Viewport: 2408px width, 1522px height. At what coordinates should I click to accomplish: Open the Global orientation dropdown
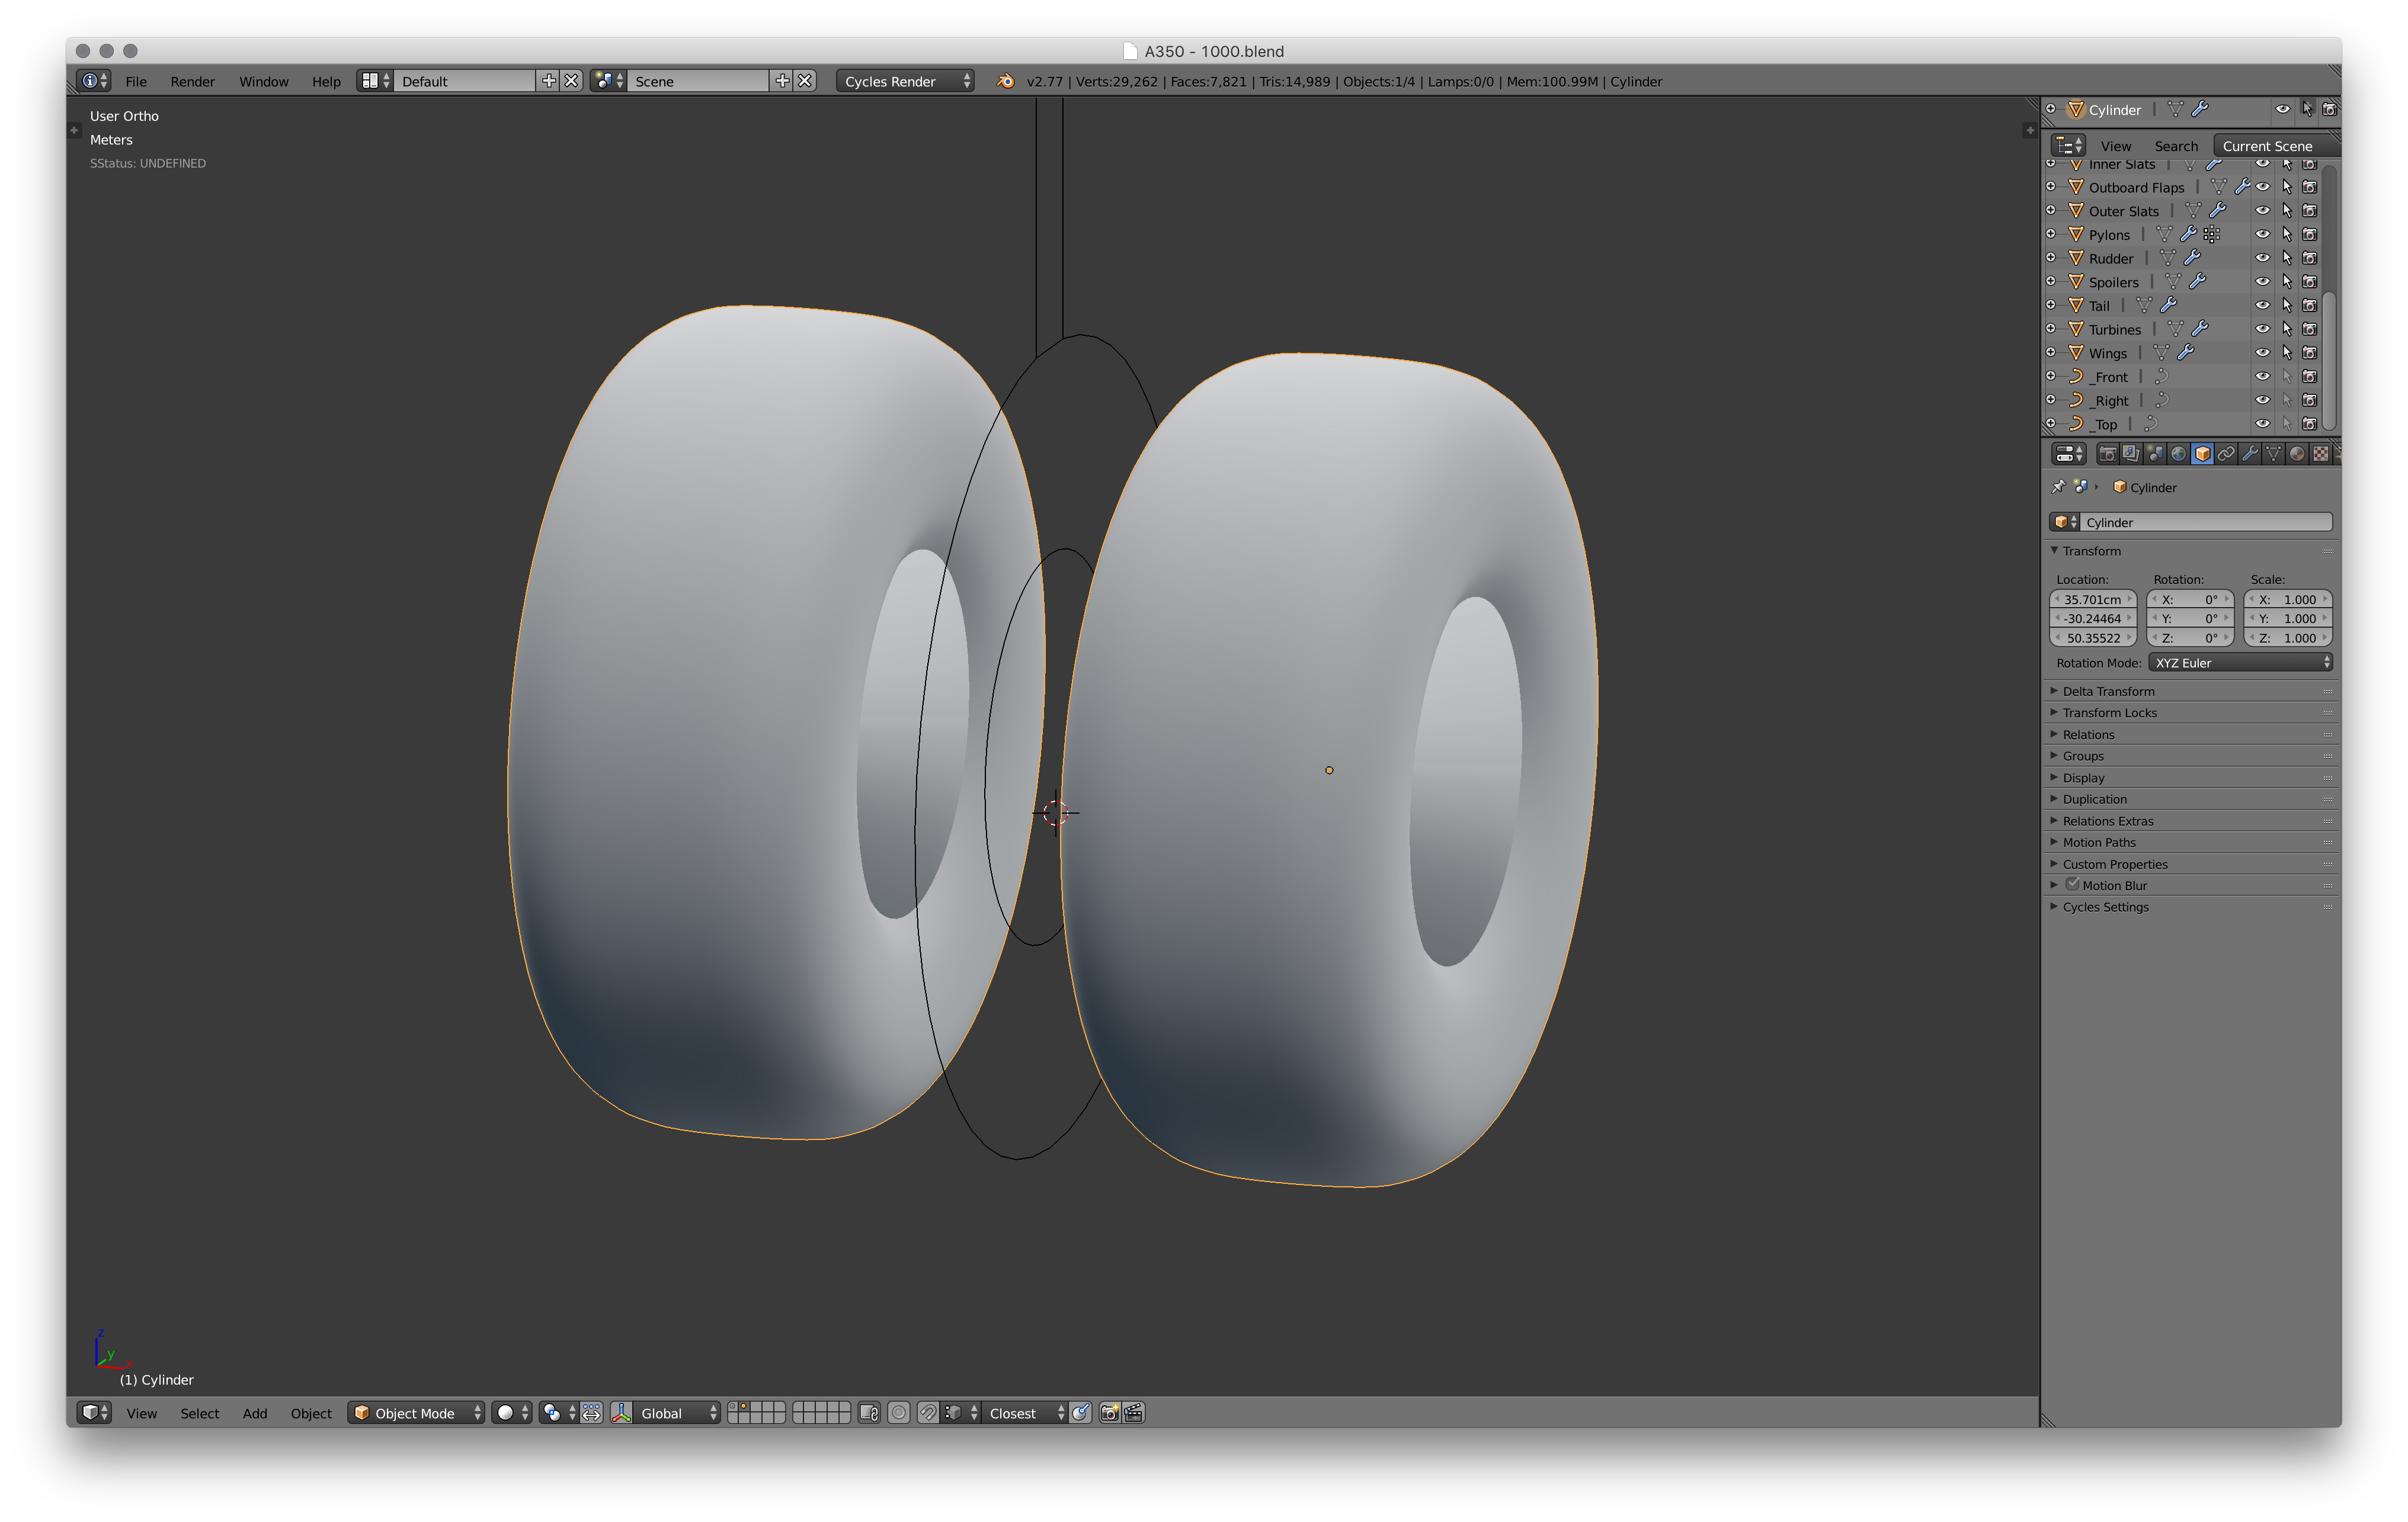(677, 1412)
